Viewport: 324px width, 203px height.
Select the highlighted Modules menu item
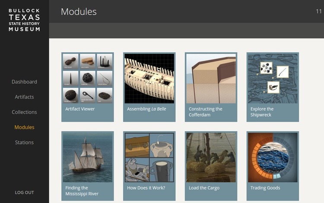24,127
